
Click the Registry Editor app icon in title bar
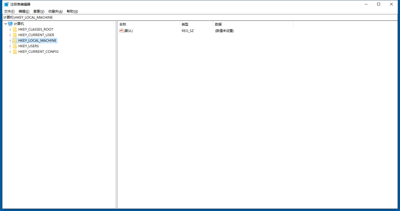pyautogui.click(x=6, y=4)
